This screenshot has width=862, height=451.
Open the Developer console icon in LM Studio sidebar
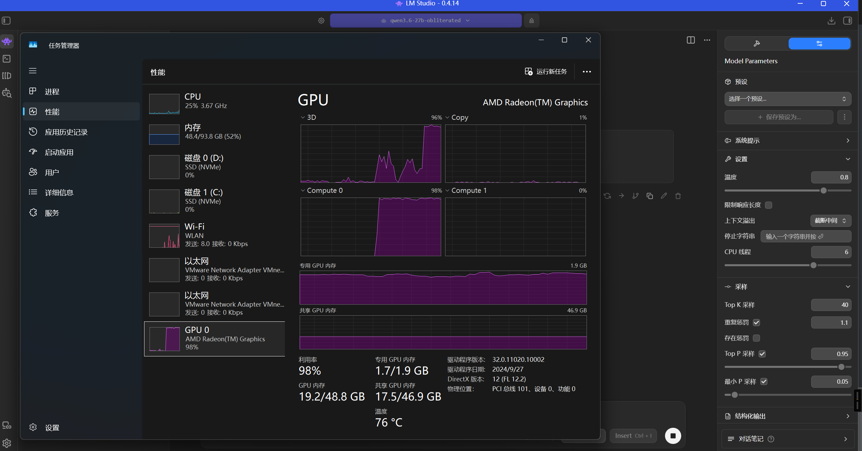click(x=7, y=59)
